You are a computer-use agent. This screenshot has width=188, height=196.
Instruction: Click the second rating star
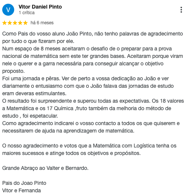tap(10, 23)
